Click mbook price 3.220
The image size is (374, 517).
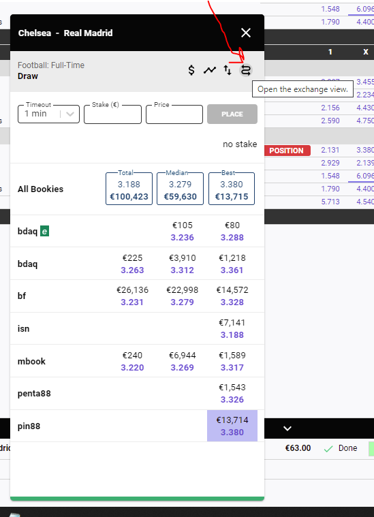[x=132, y=368]
